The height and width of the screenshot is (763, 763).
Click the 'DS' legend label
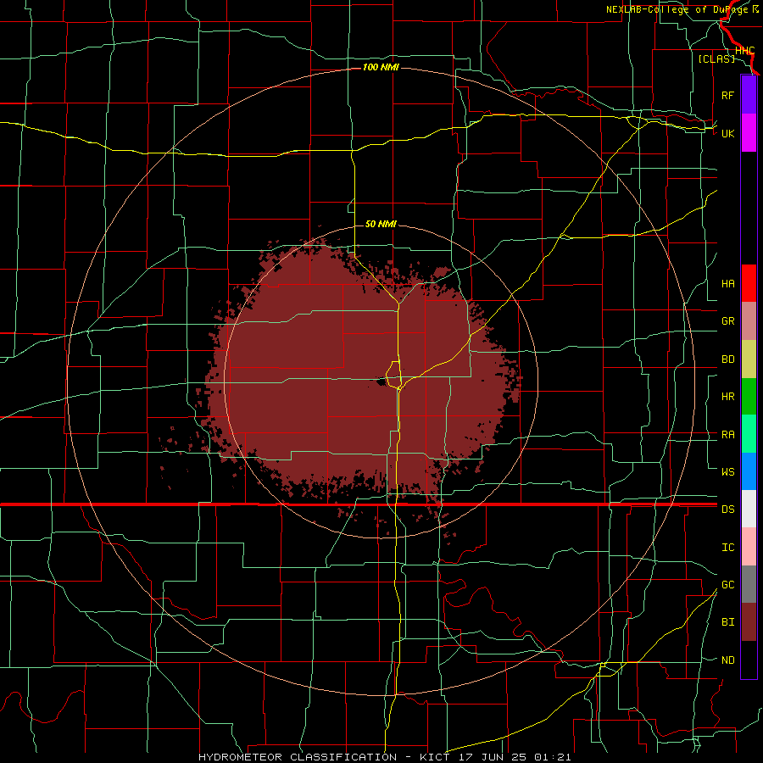(727, 510)
